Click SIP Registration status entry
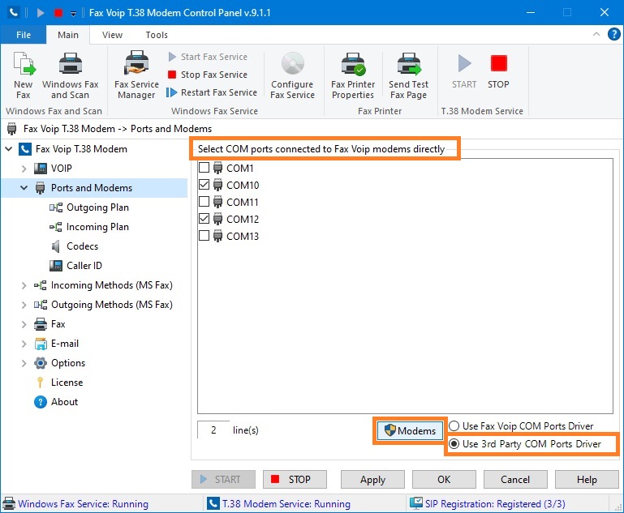Image resolution: width=624 pixels, height=513 pixels. pyautogui.click(x=488, y=504)
